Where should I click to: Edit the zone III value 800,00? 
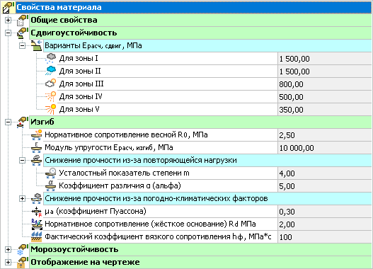(x=324, y=84)
